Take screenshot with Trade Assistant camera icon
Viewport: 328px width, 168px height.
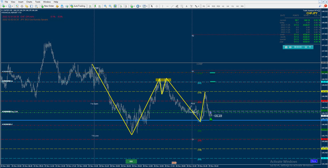(x=286, y=47)
